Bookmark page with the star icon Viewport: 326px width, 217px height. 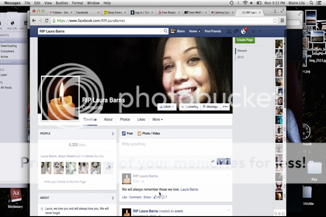(275, 21)
